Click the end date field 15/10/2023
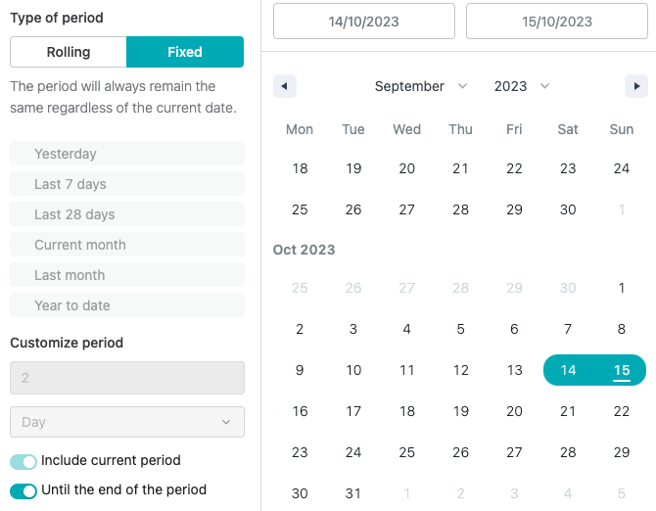The width and height of the screenshot is (656, 511). click(x=557, y=22)
